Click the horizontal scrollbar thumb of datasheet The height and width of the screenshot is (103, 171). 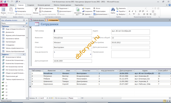102,98
